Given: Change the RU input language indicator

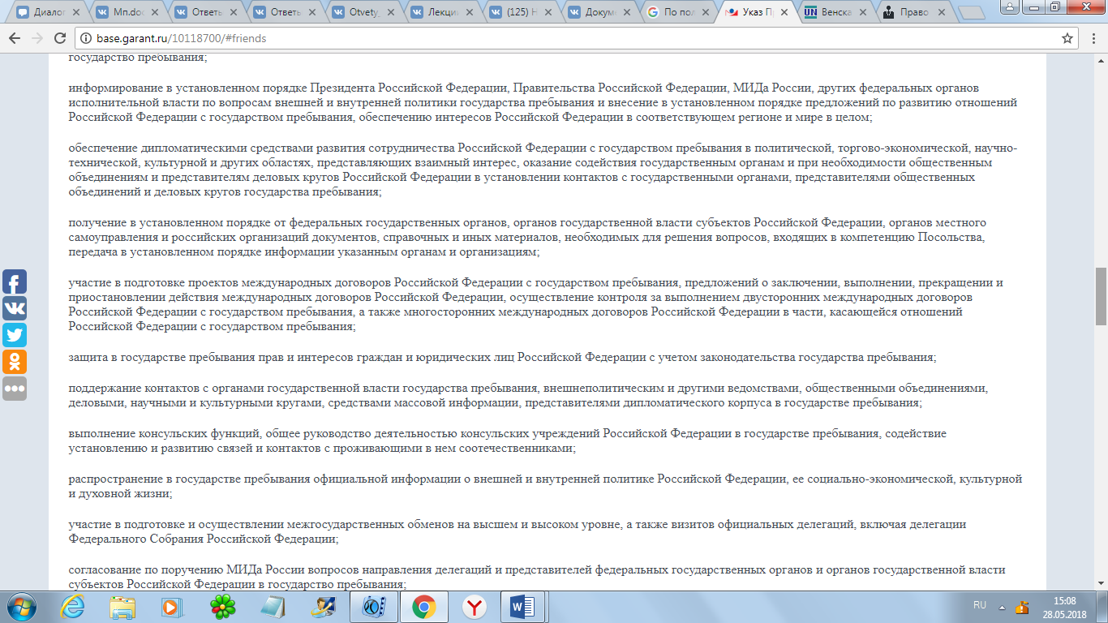Looking at the screenshot, I should point(980,606).
